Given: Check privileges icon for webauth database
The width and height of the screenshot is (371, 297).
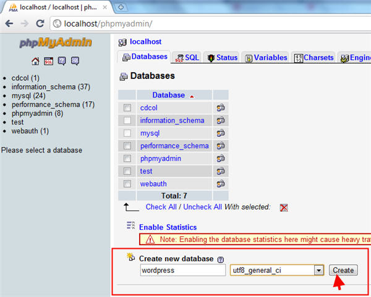Looking at the screenshot, I should point(221,183).
